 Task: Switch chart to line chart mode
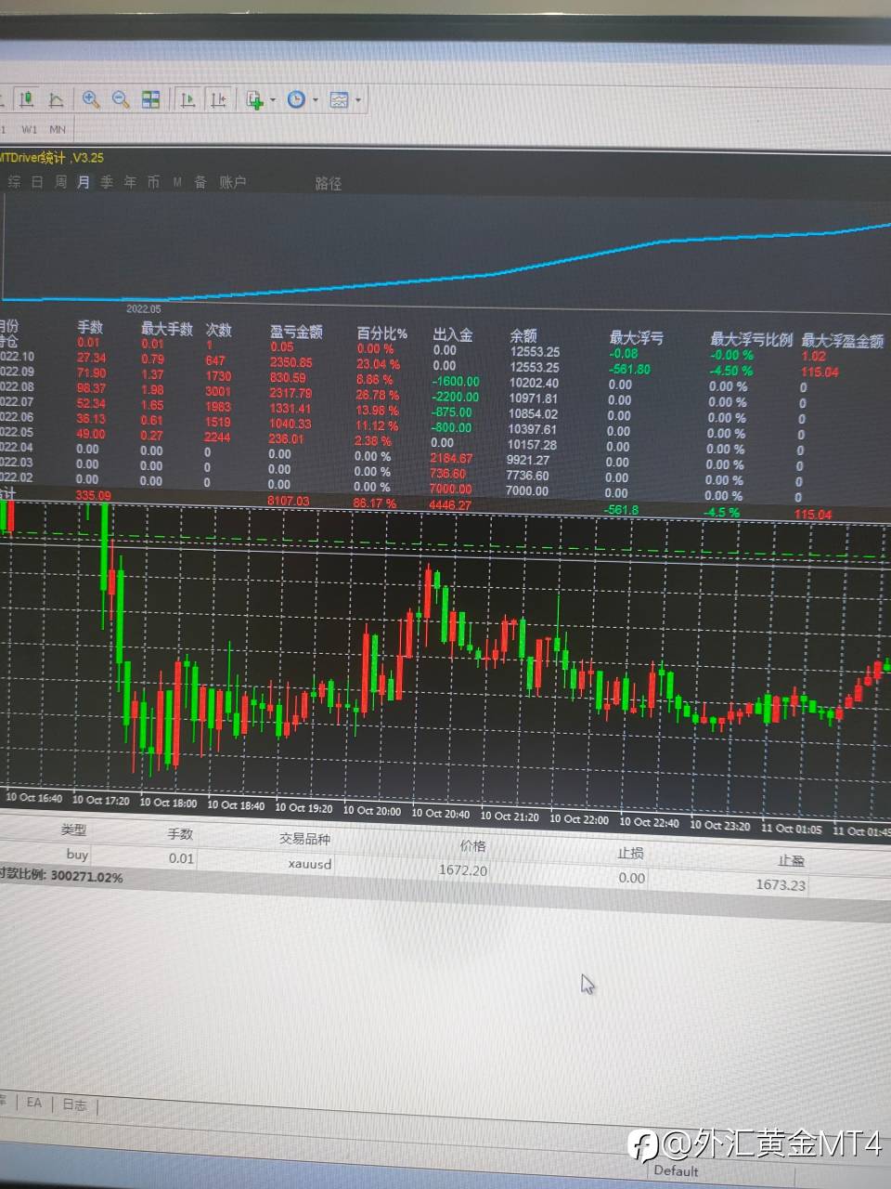click(x=56, y=99)
